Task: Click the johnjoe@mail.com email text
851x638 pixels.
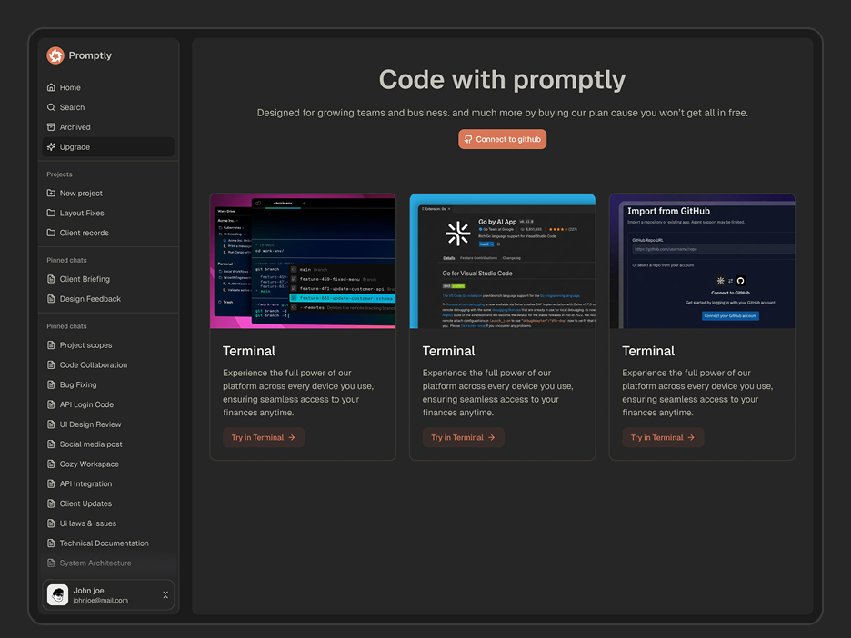Action: click(x=100, y=601)
